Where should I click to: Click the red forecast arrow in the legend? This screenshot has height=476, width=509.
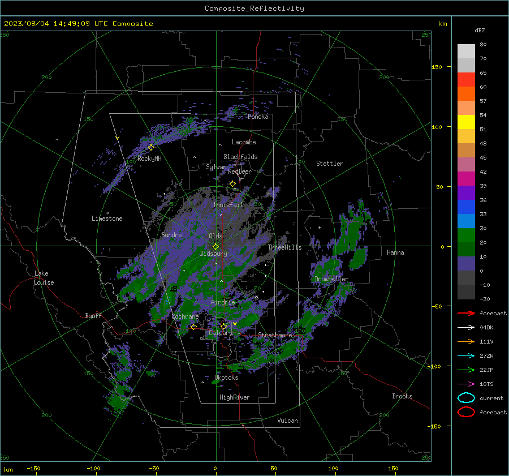point(466,313)
